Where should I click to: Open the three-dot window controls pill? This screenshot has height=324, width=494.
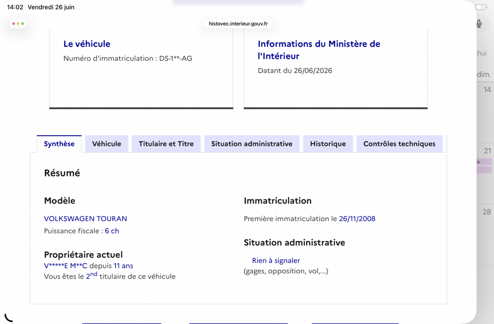(18, 23)
